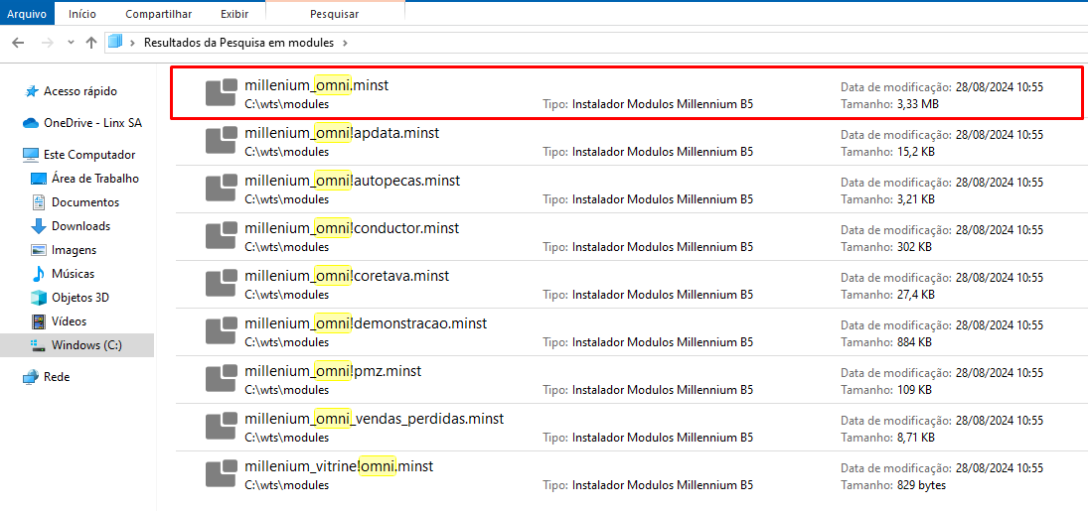Go forward with the right arrow button
Image resolution: width=1088 pixels, height=511 pixels.
(47, 43)
